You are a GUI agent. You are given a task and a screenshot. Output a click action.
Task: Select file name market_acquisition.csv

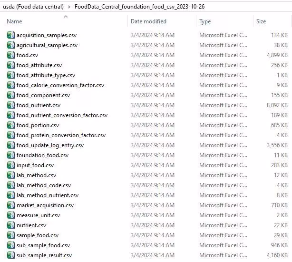coord(45,205)
